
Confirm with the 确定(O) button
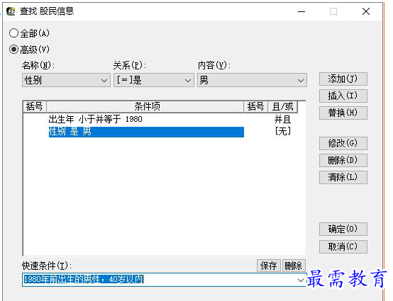343,229
